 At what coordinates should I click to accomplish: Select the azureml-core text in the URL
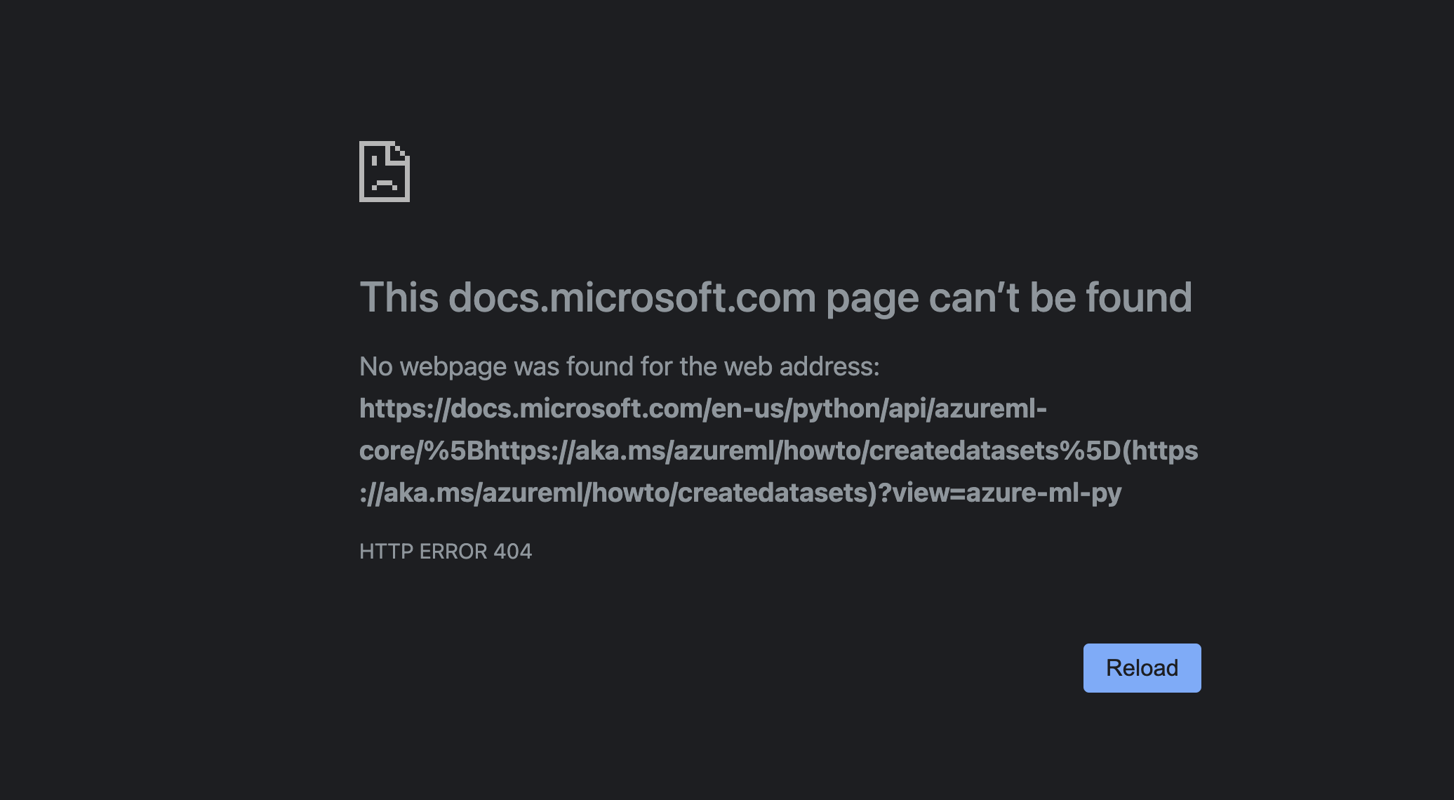click(996, 409)
